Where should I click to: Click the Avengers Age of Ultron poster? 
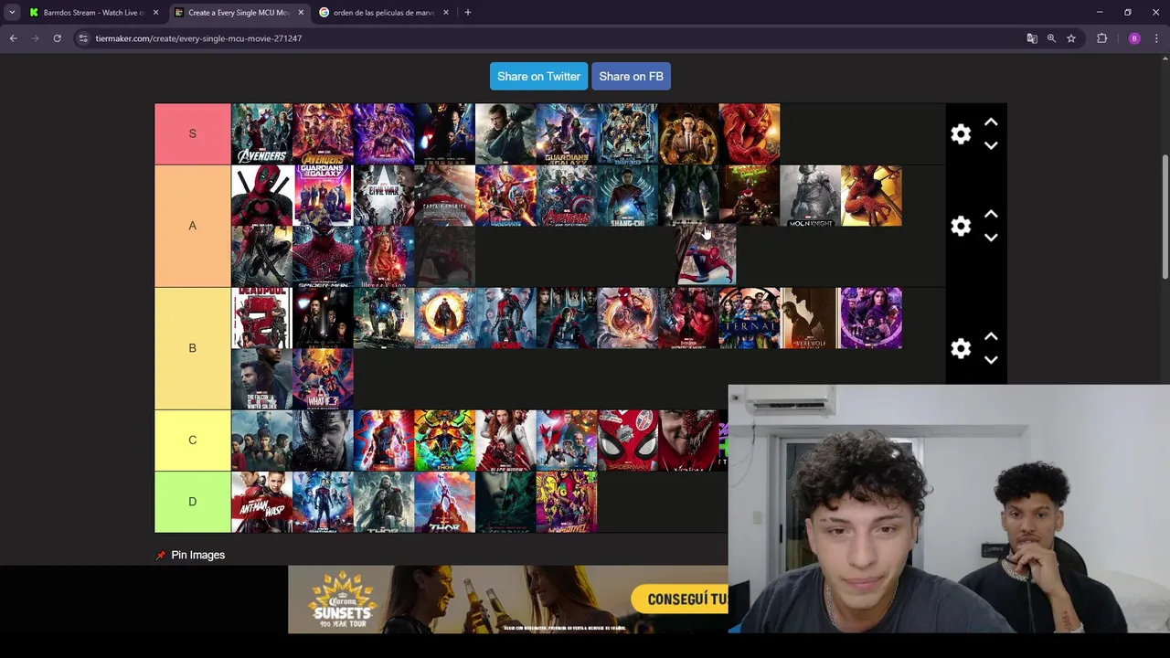[567, 196]
